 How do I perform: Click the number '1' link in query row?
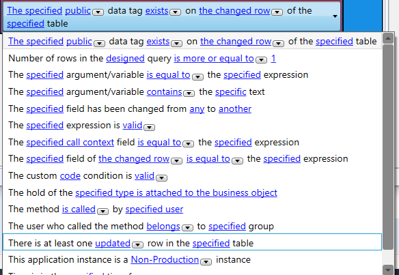(x=273, y=59)
